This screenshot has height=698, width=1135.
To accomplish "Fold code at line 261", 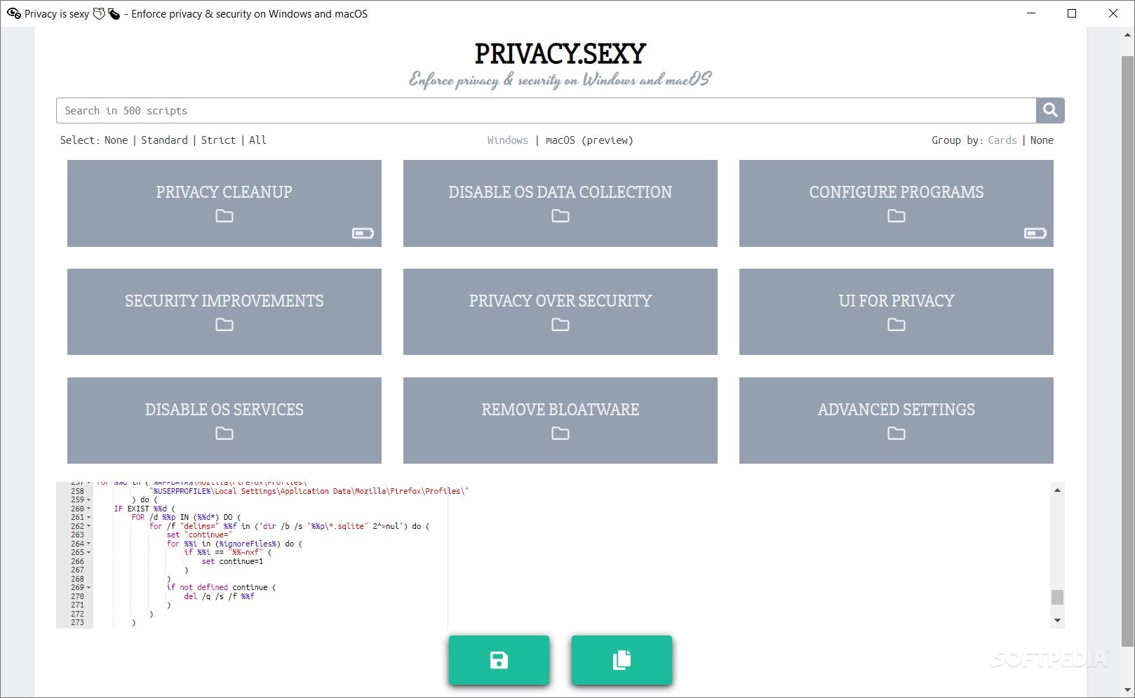I will 89,518.
